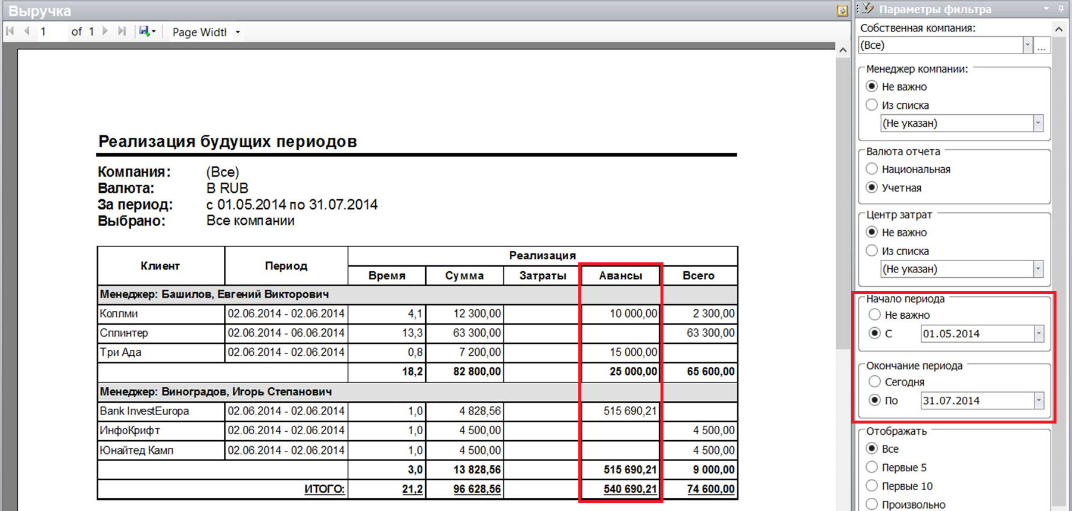Go to first report page
Image resolution: width=1072 pixels, height=511 pixels.
click(x=10, y=32)
